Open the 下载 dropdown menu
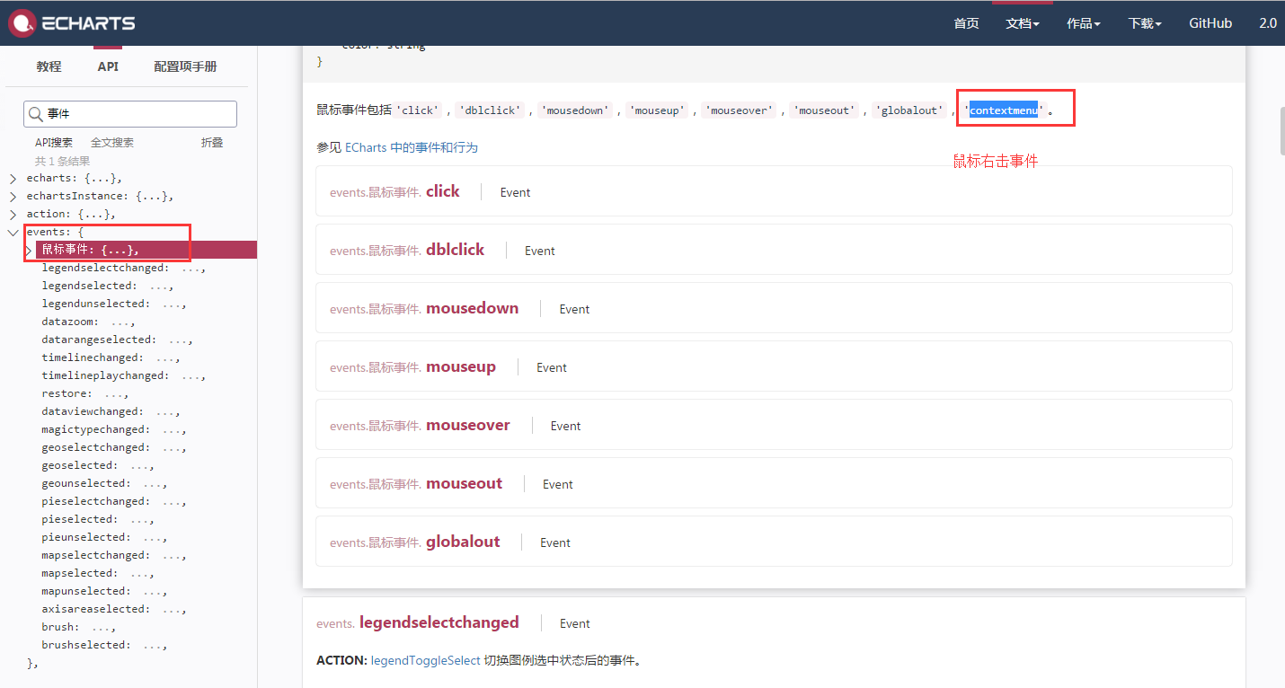 [1144, 23]
